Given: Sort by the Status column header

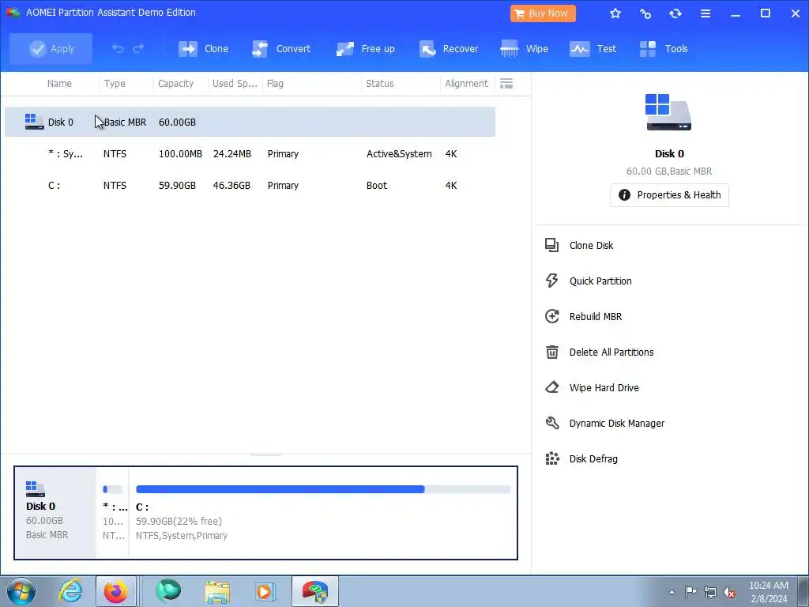Looking at the screenshot, I should coord(380,84).
